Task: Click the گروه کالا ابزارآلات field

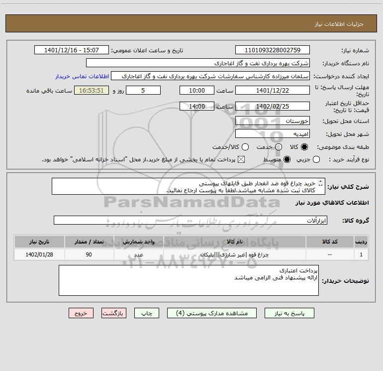Action: [x=191, y=220]
